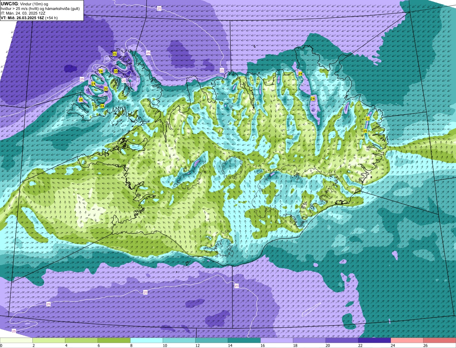Select the yellow 30 gust marker
This screenshot has height=348, width=456.
pyautogui.click(x=106, y=89)
